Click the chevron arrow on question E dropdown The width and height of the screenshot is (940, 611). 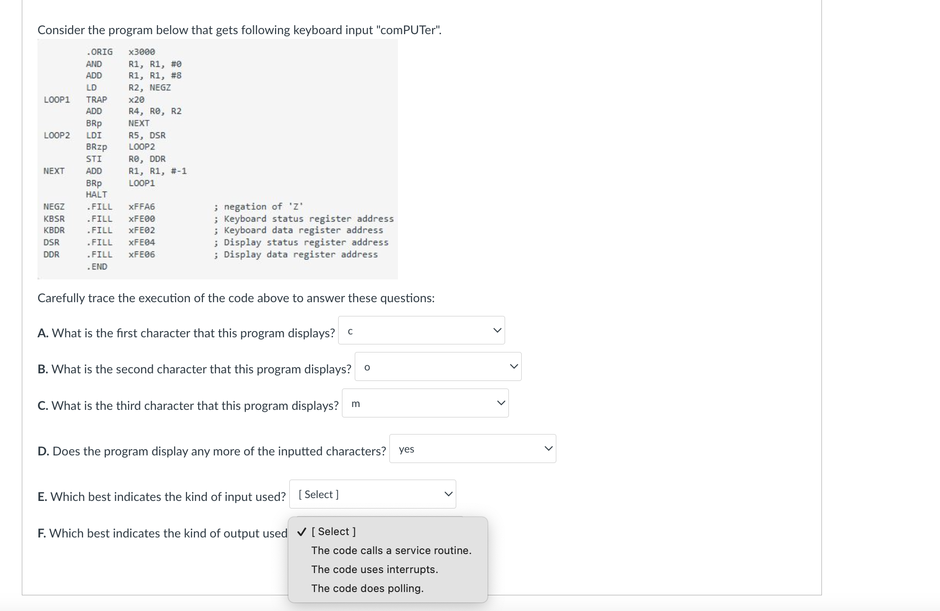tap(448, 494)
